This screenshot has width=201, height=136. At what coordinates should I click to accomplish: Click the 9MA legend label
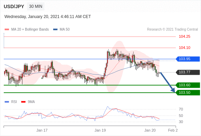coord(31,102)
